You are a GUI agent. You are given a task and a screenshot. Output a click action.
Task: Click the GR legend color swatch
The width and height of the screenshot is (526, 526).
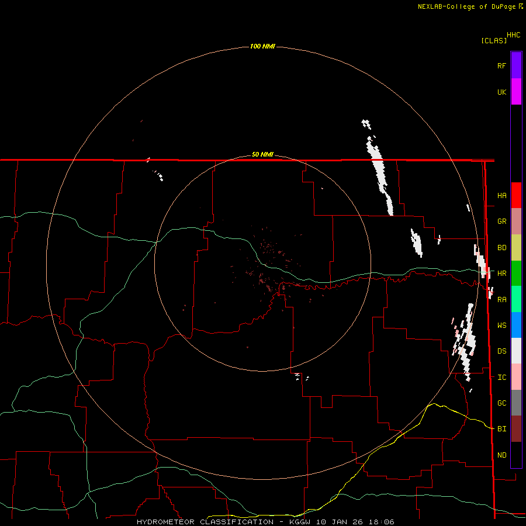pos(516,222)
